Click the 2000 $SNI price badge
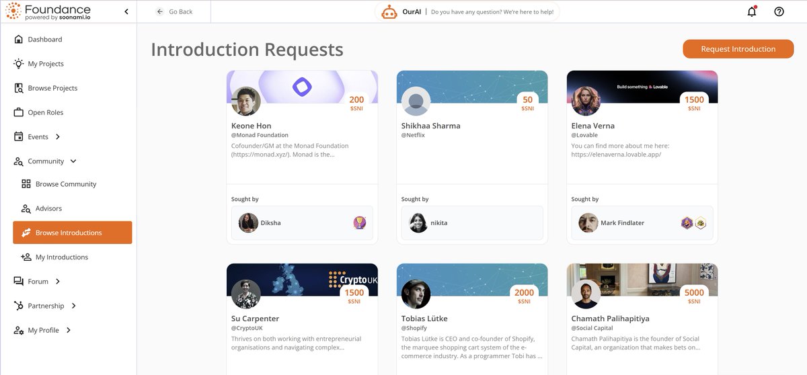This screenshot has height=375, width=807. pyautogui.click(x=524, y=296)
